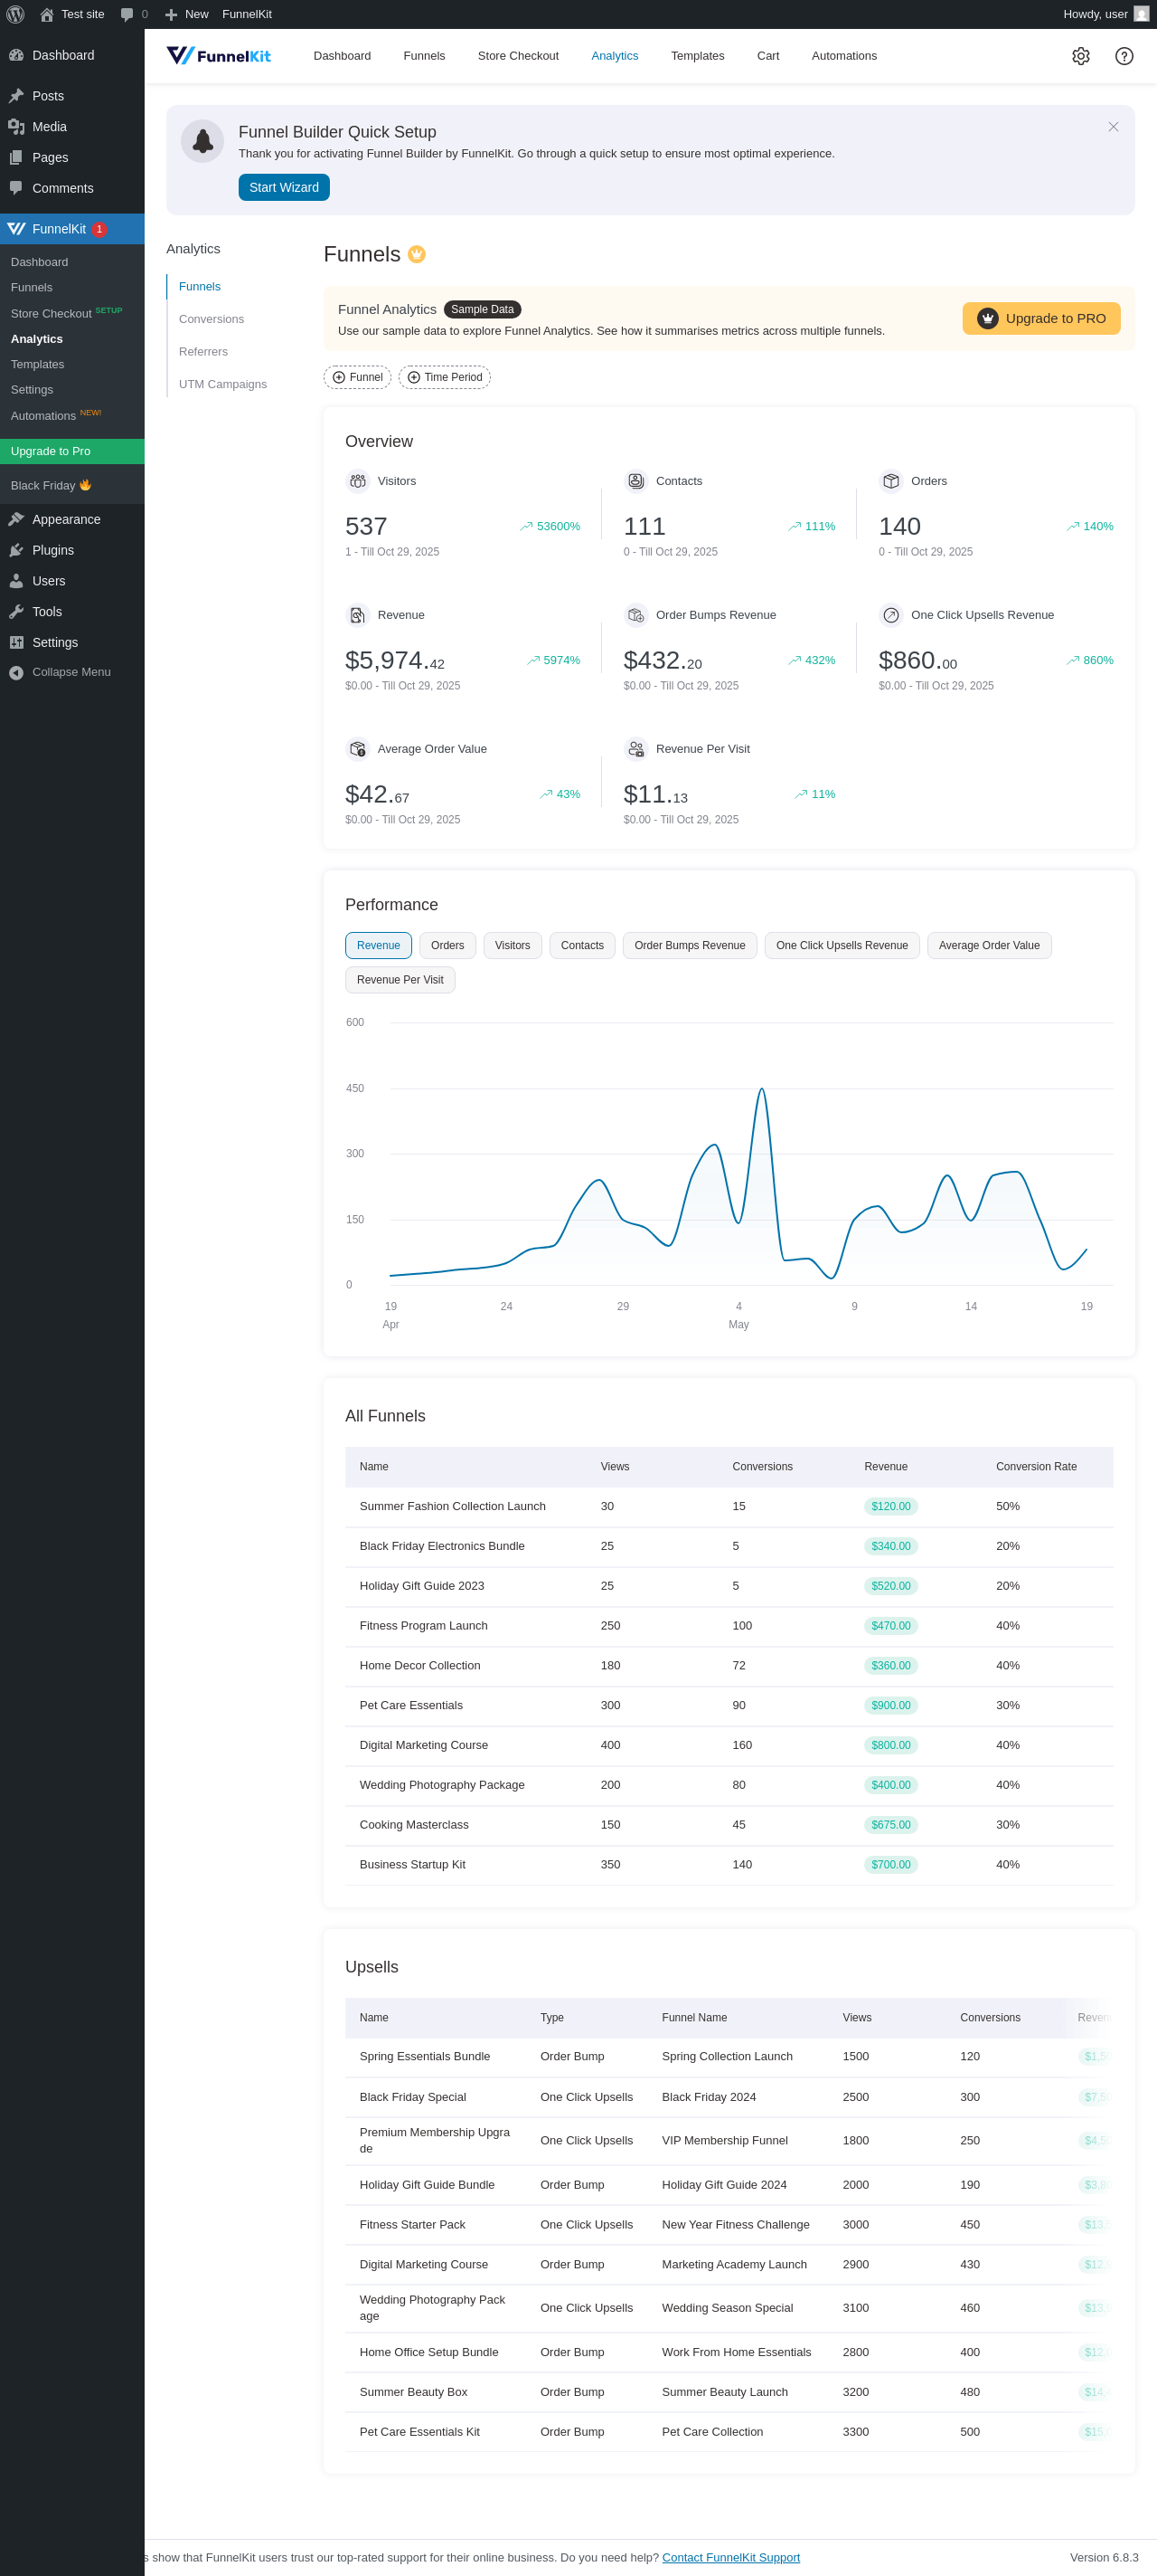Open the Time Period filter
1157x2576 pixels.
point(444,377)
